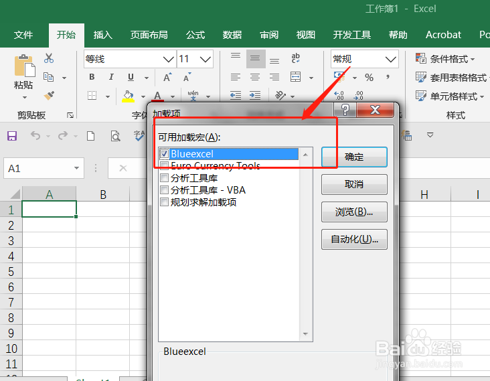The width and height of the screenshot is (490, 381).
Task: Center text horizontally
Action: tap(255, 77)
